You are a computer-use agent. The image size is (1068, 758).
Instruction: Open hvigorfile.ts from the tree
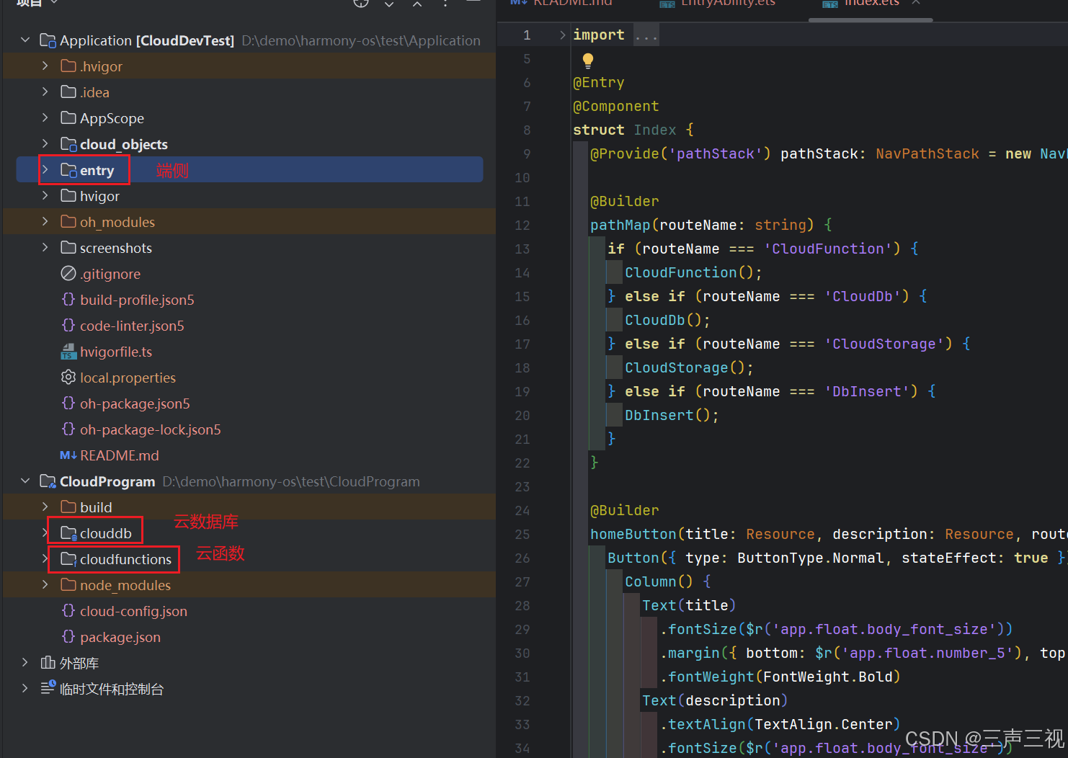116,352
